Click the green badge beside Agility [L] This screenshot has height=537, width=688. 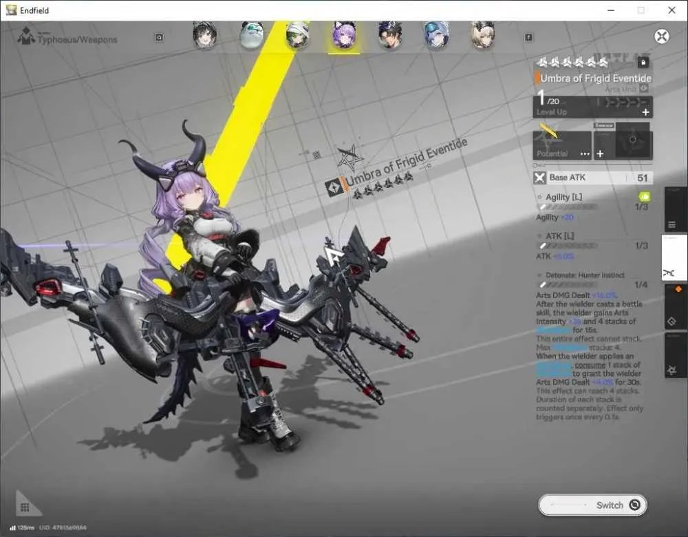pos(644,196)
